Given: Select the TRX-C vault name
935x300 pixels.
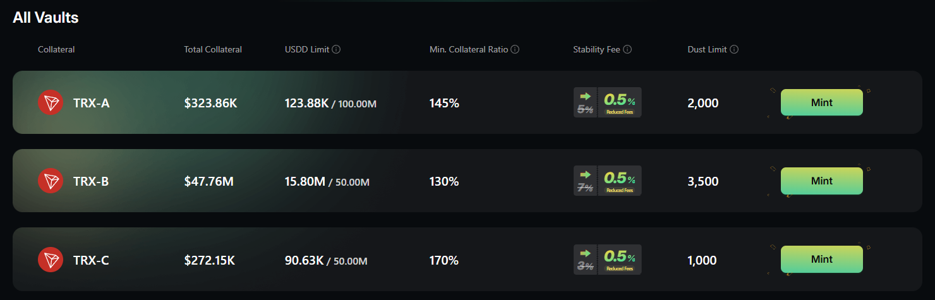Looking at the screenshot, I should (91, 260).
